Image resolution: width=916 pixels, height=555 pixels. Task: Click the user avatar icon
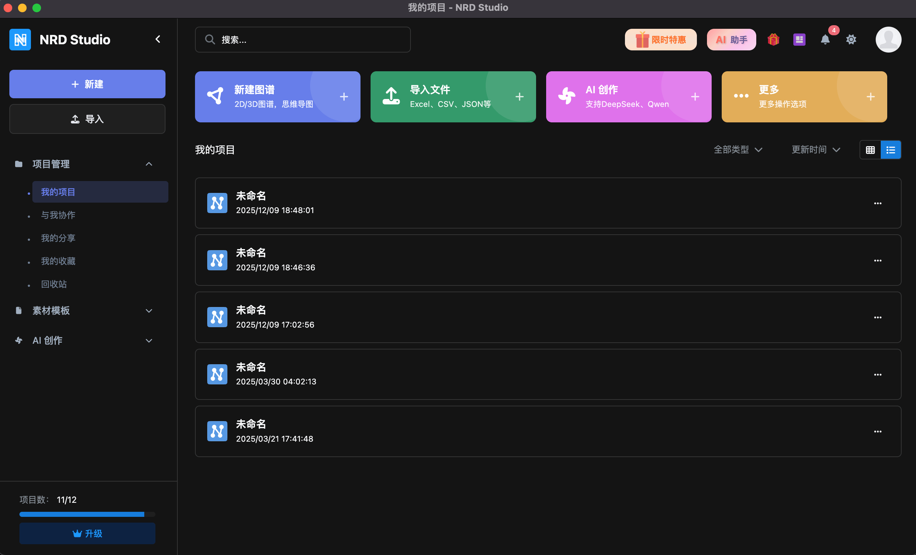888,40
